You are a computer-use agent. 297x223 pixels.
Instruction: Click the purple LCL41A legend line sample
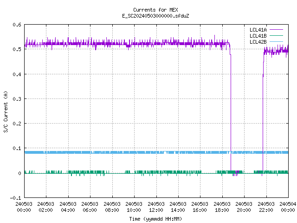tap(276, 30)
